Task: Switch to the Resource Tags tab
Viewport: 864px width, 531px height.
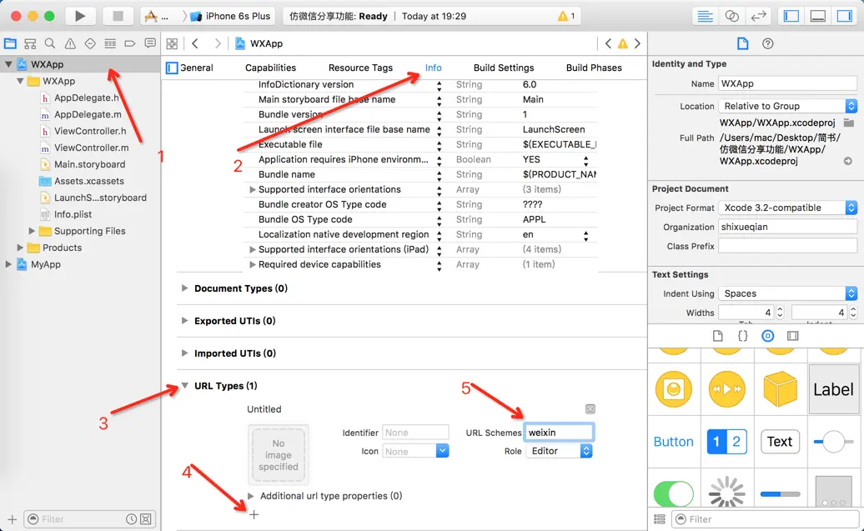Action: point(360,68)
